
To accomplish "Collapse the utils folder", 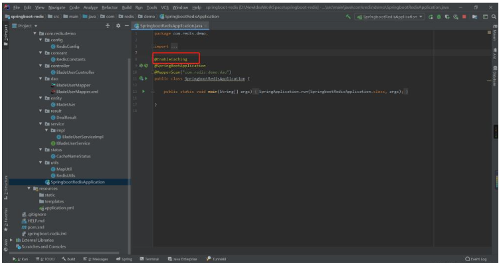I will point(41,163).
